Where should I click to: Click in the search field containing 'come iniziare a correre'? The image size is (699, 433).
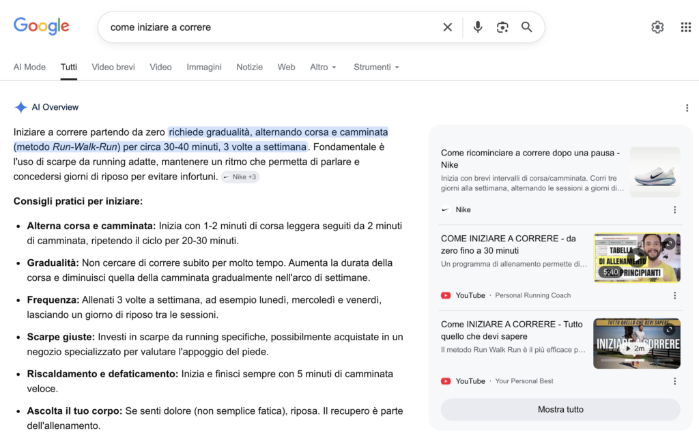(272, 27)
